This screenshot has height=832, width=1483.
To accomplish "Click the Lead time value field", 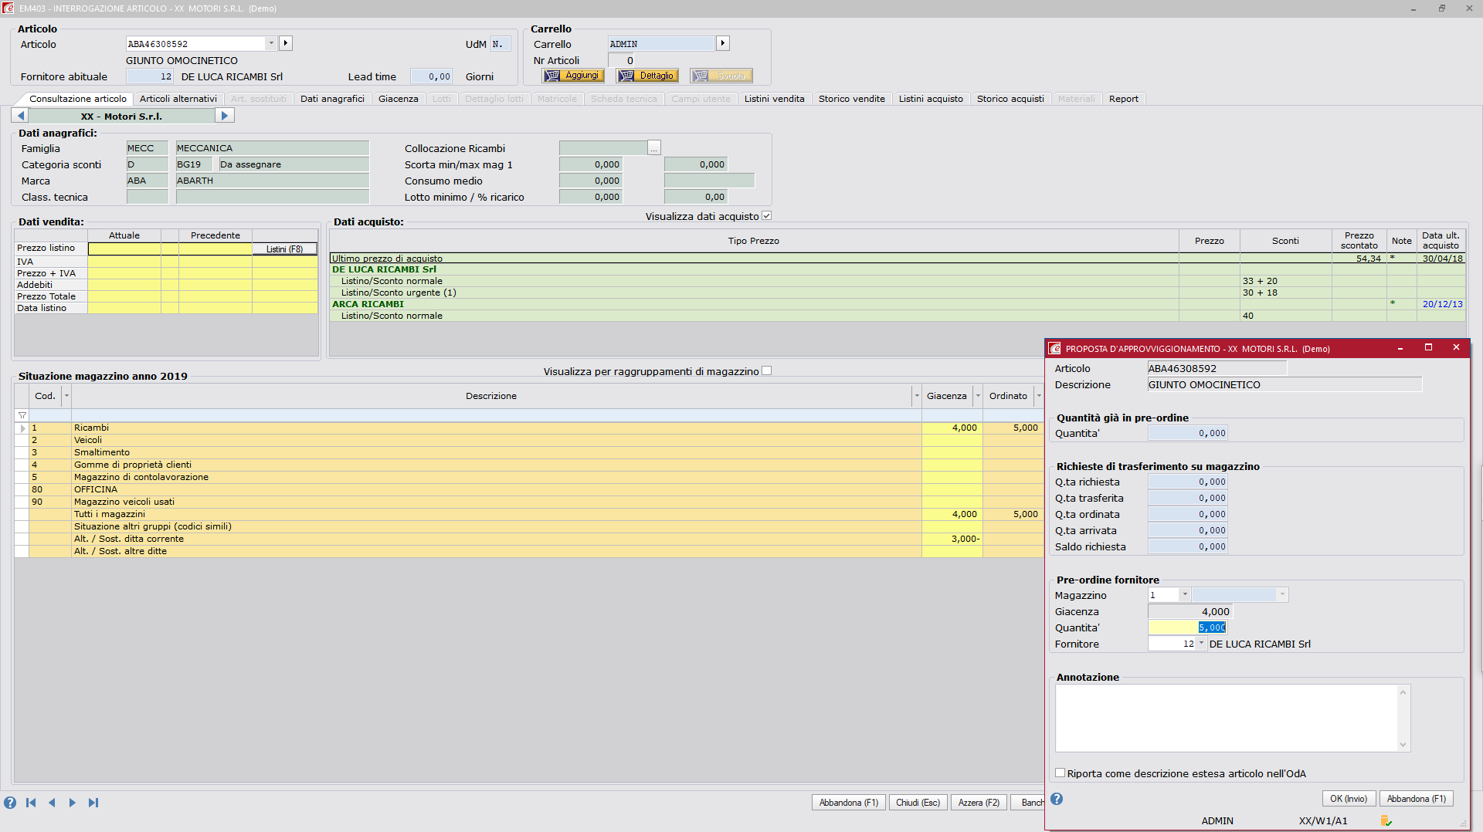I will coord(432,76).
